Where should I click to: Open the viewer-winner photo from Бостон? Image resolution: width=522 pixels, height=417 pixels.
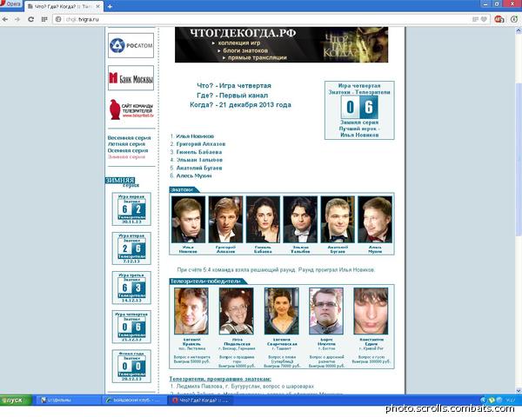326,311
